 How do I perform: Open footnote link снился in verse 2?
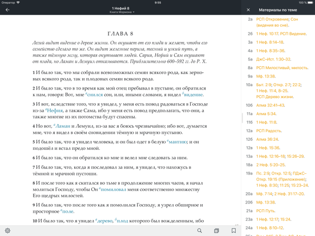click(94, 95)
